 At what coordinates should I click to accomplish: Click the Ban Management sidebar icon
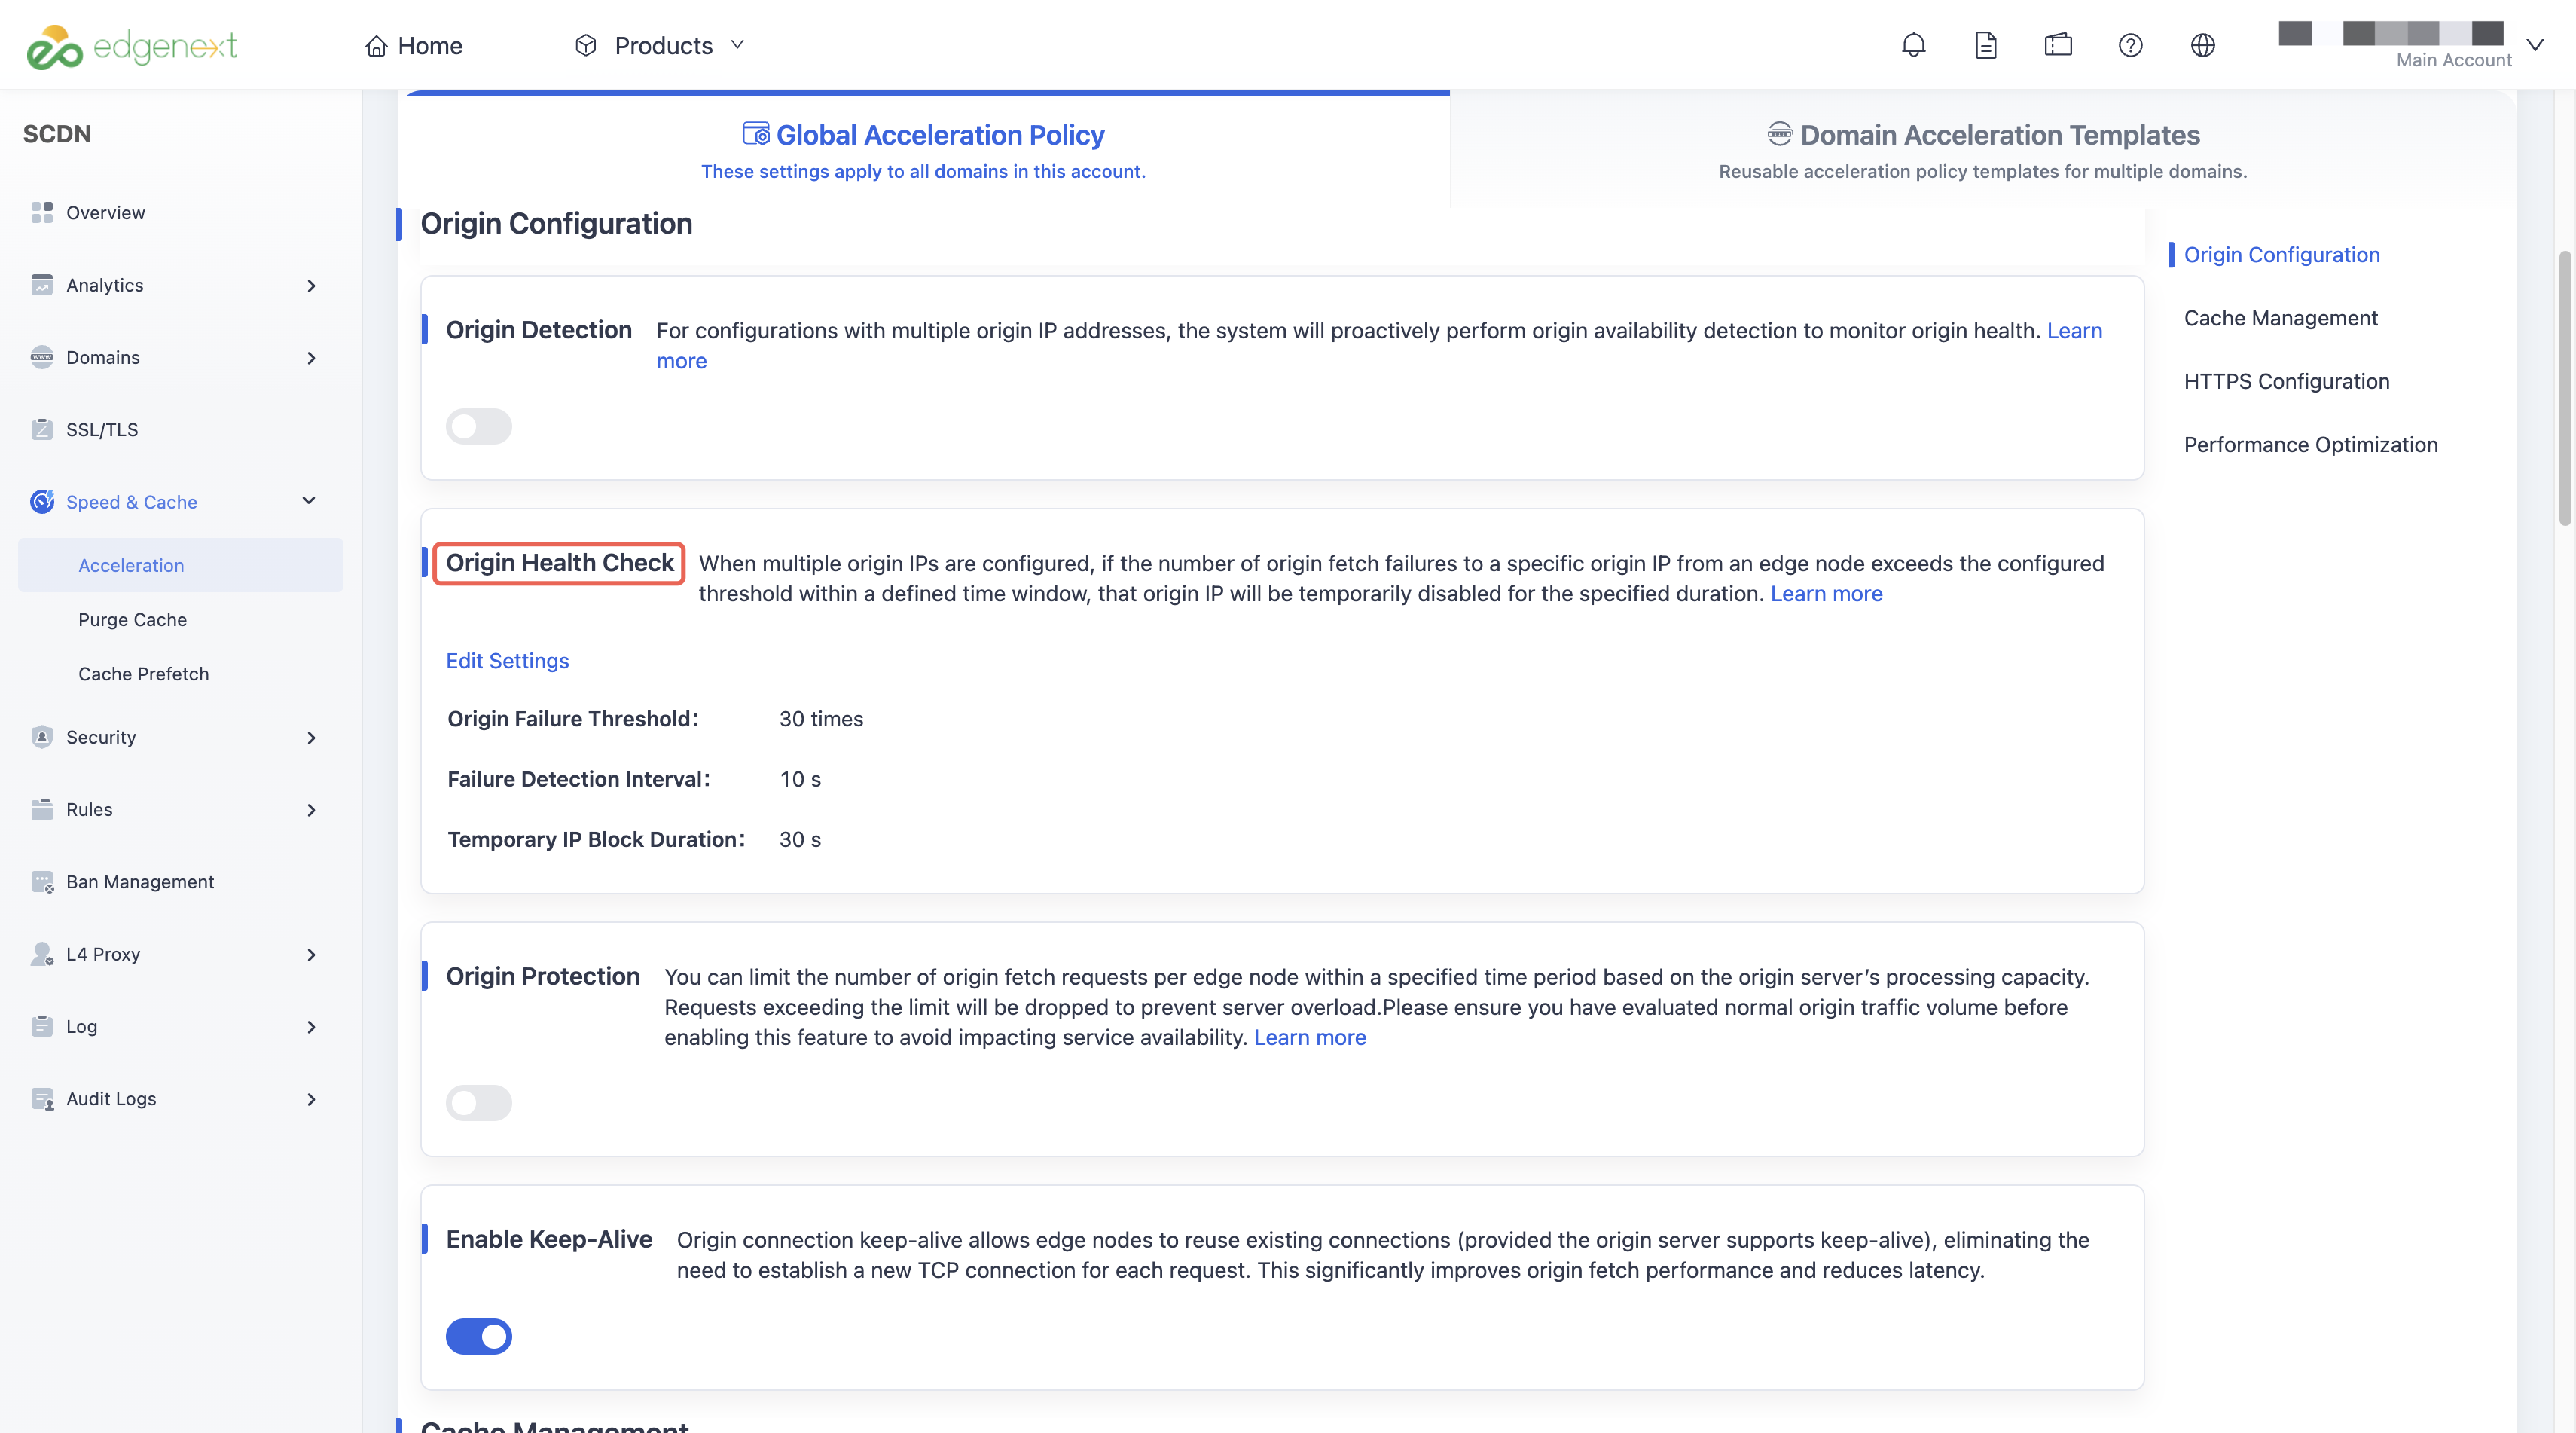(x=42, y=882)
